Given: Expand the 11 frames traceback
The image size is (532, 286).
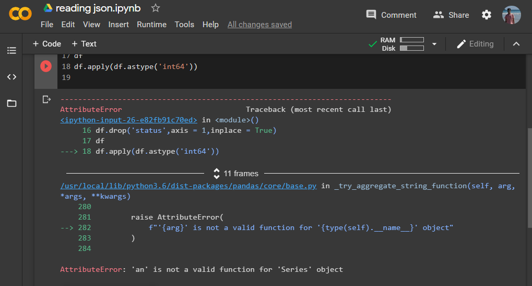Looking at the screenshot, I should coord(235,174).
